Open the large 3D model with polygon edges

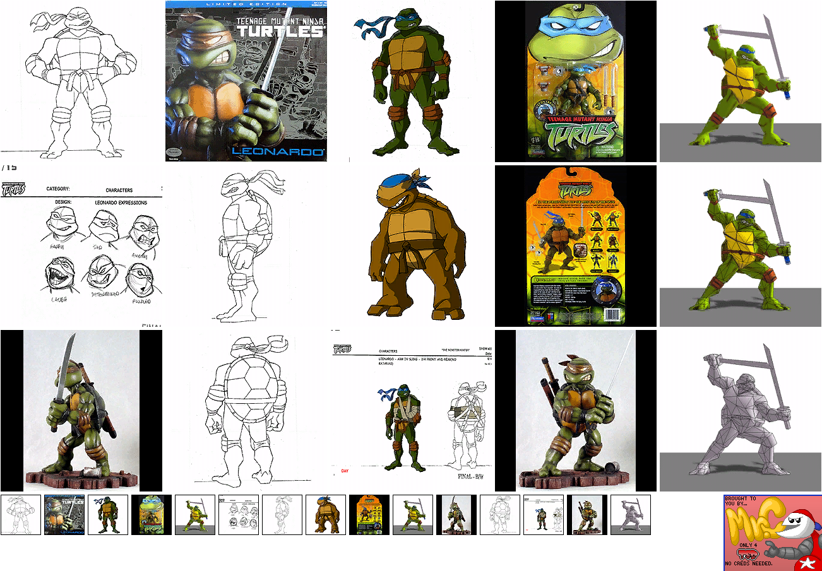pyautogui.click(x=741, y=246)
